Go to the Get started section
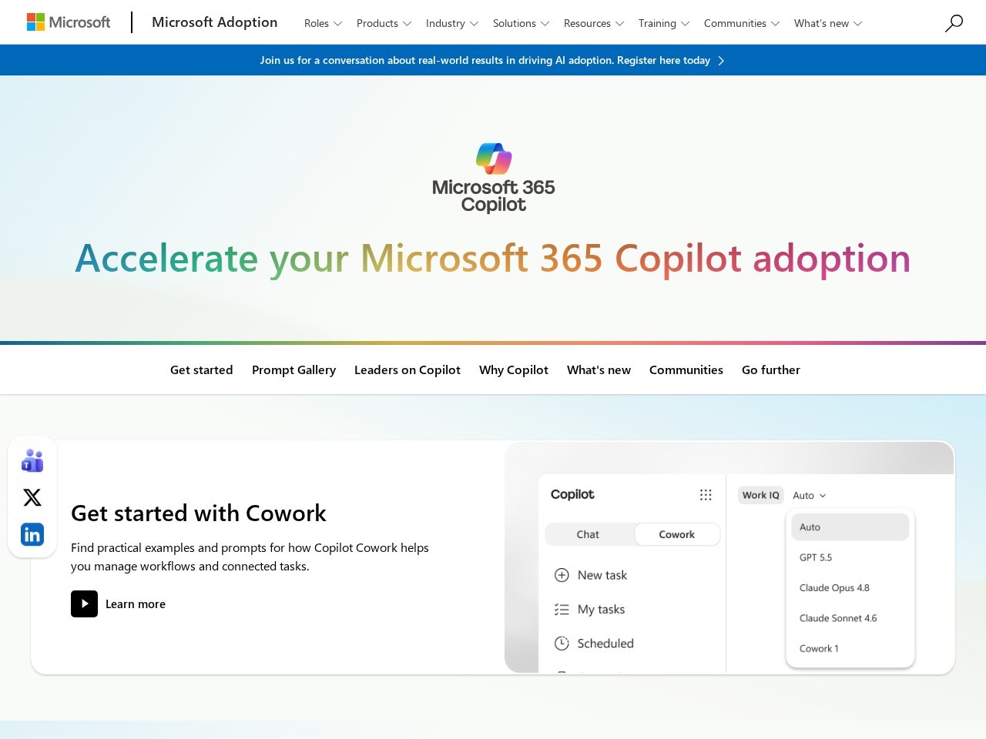Viewport: 986px width, 739px height. pos(202,369)
